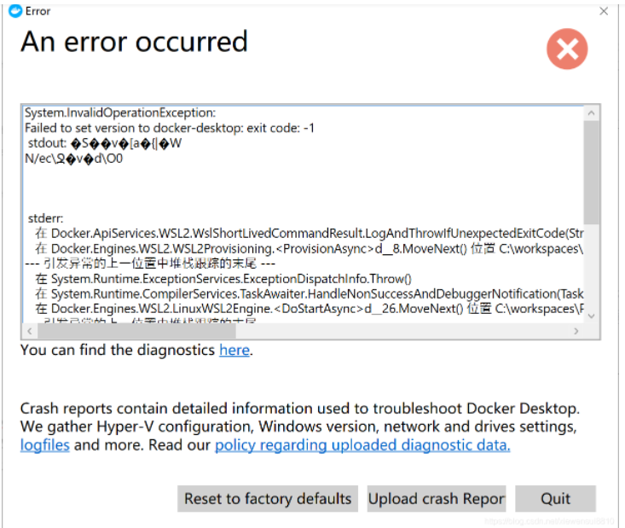Click vertical scrollbar thumb in error log

592,172
